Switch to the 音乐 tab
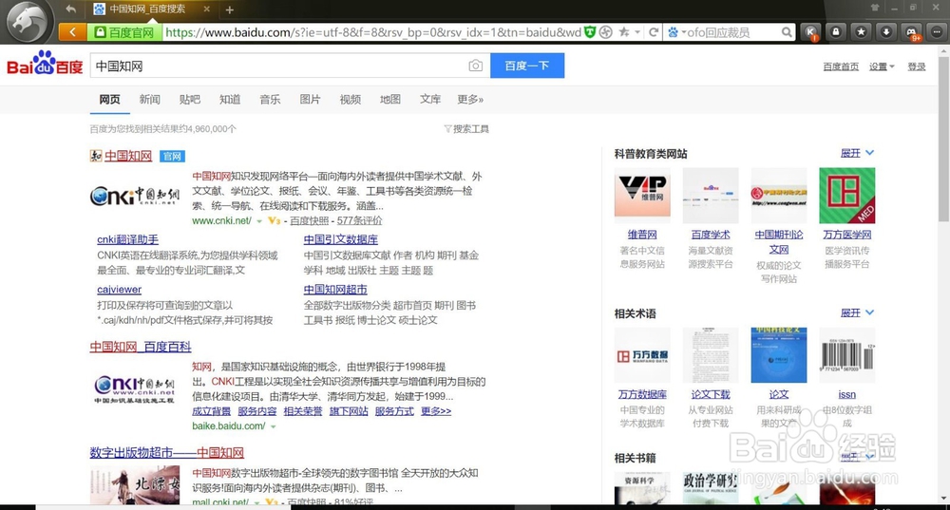950x510 pixels. (x=270, y=100)
